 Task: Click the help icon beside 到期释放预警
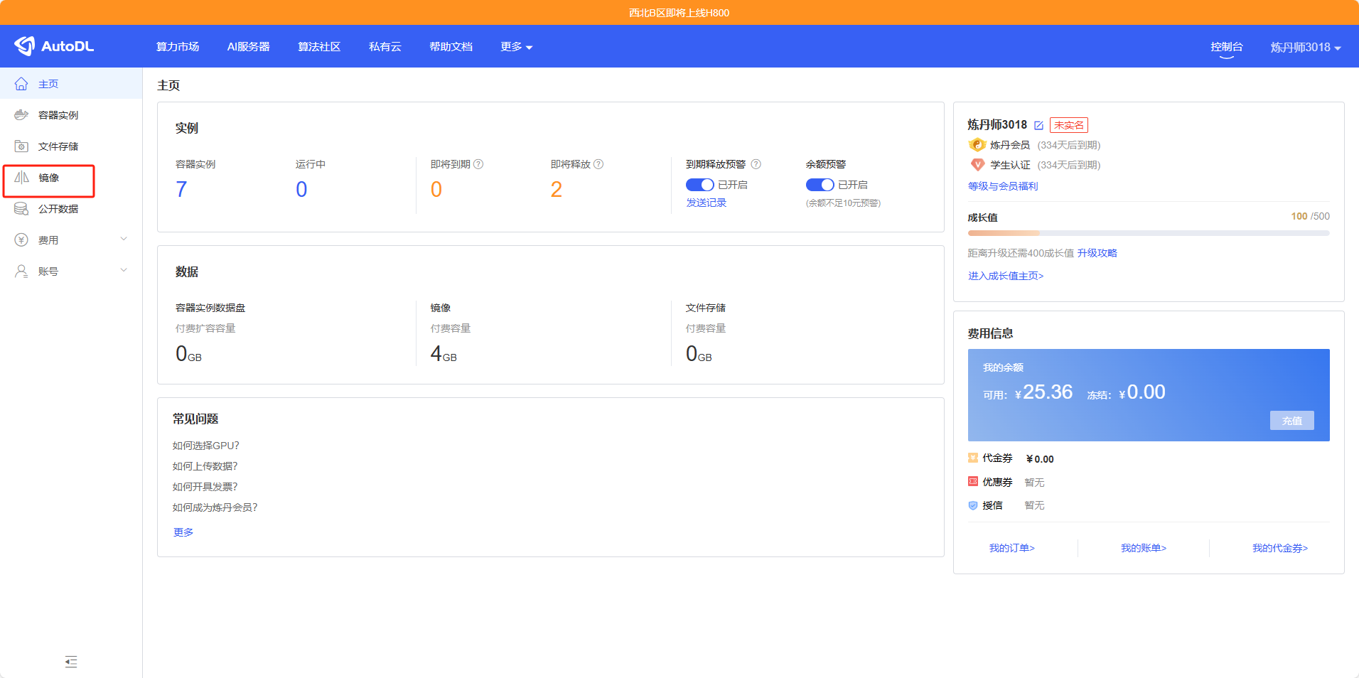(x=756, y=164)
